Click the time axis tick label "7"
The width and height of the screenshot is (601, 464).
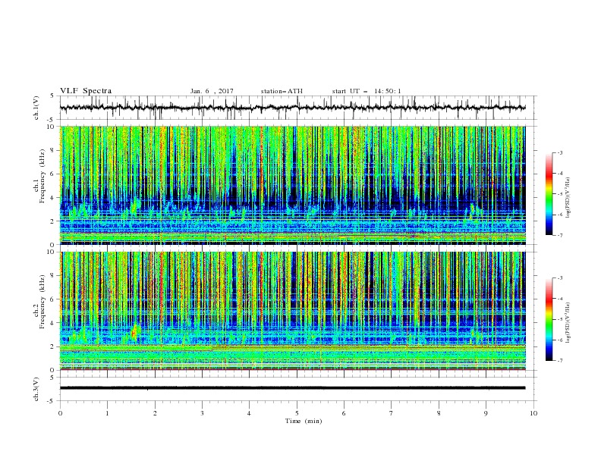392,413
